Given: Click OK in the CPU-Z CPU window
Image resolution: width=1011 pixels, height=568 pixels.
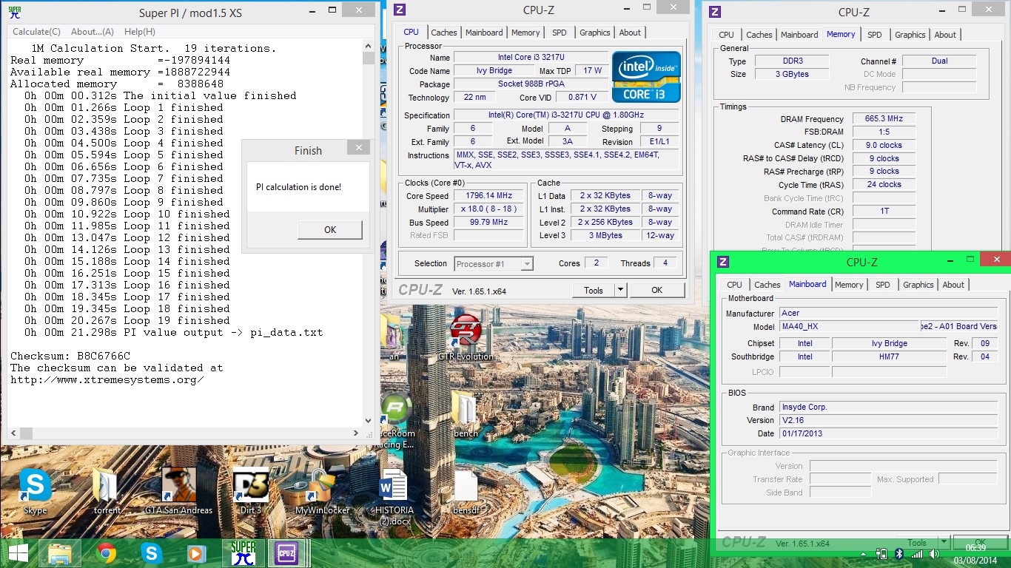Looking at the screenshot, I should pyautogui.click(x=656, y=290).
